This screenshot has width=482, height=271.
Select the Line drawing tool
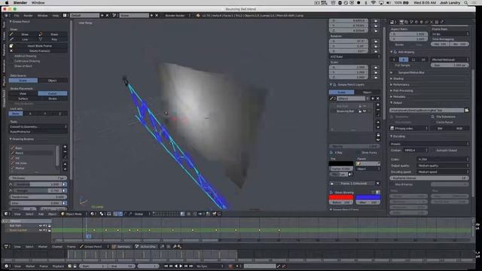(x=23, y=39)
